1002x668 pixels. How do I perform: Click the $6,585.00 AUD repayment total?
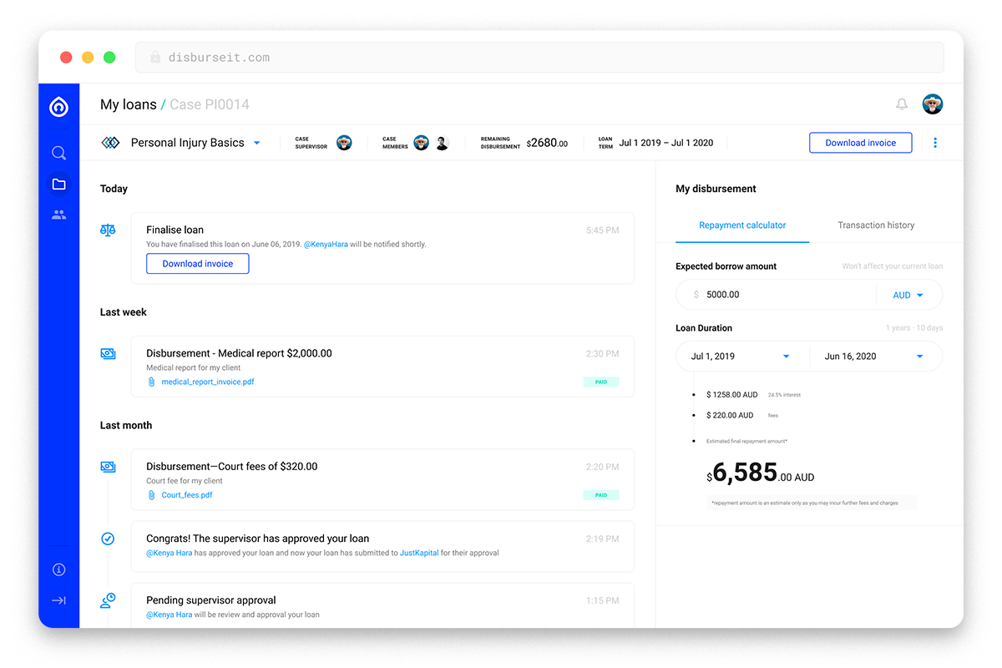[761, 473]
